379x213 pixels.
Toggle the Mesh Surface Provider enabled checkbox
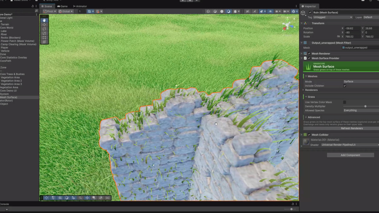(309, 58)
